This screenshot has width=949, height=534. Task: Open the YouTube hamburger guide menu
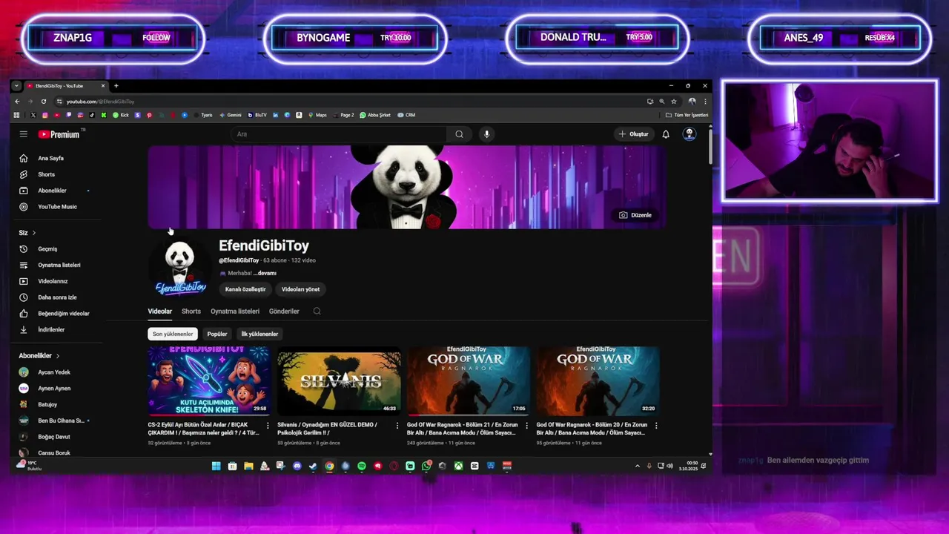click(24, 134)
